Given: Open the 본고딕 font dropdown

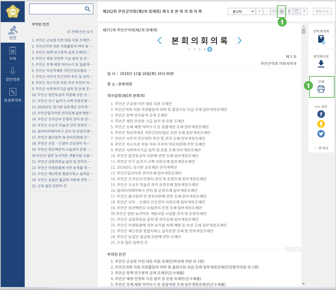Looking at the screenshot, I should pos(242,11).
